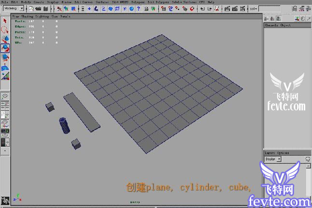Image resolution: width=312 pixels, height=208 pixels.
Task: Toggle the joints selection mask
Action: click(96, 9)
